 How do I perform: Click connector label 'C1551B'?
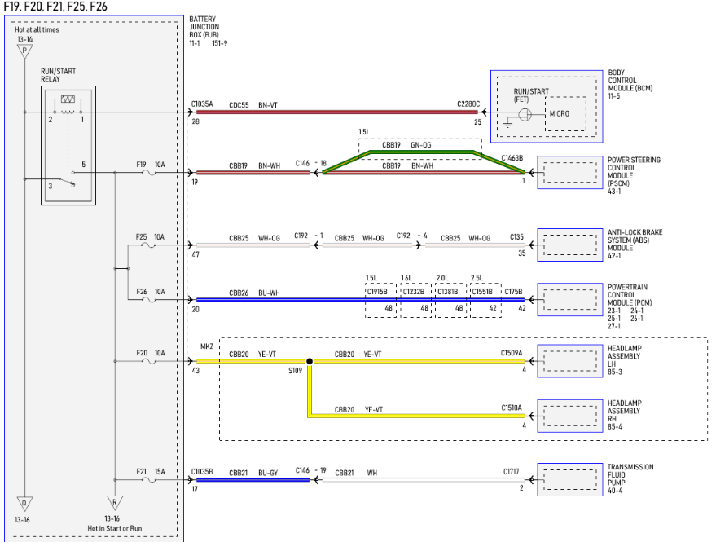pos(482,292)
